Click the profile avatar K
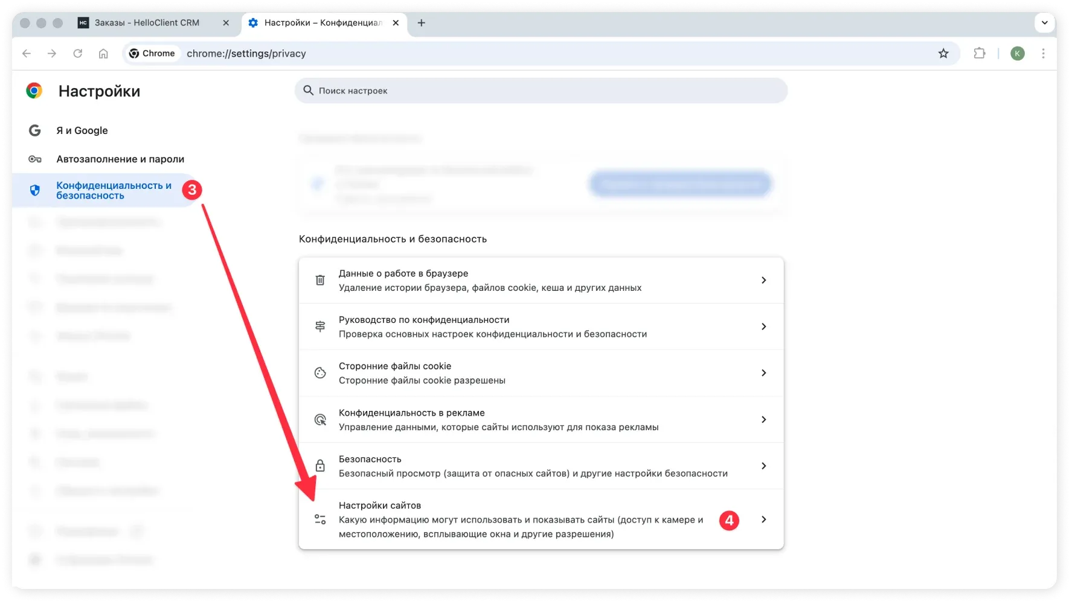 click(1018, 54)
